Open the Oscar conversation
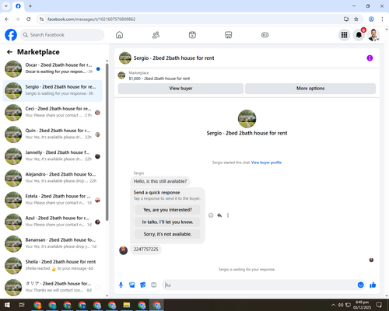Screen dimensions: 389x311 (52, 68)
